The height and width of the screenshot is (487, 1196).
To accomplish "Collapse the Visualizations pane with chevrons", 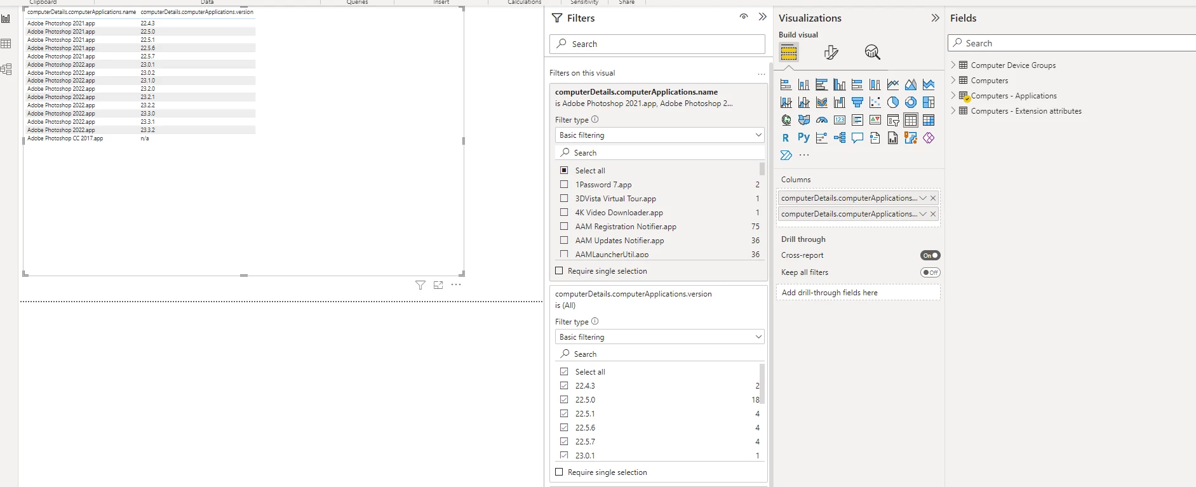I will 935,18.
